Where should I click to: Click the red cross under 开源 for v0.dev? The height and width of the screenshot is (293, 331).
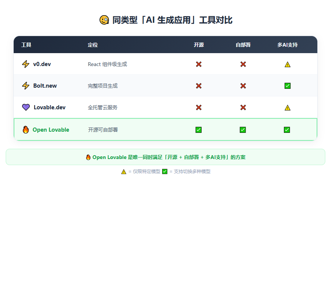(x=199, y=64)
